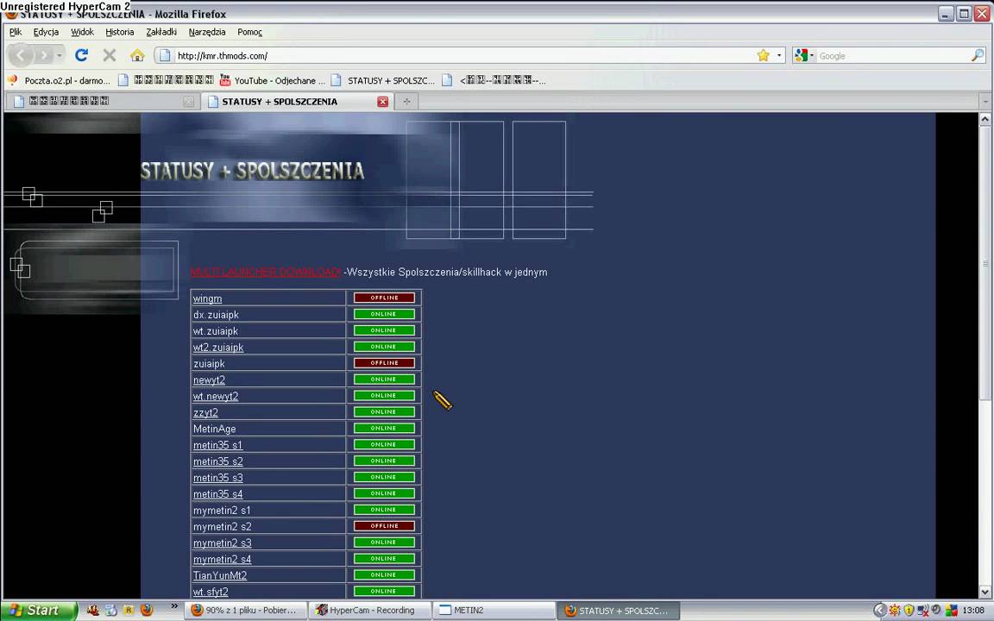Viewport: 994px width, 621px height.
Task: Launch Firefox from the quick launch icon
Action: 147,611
